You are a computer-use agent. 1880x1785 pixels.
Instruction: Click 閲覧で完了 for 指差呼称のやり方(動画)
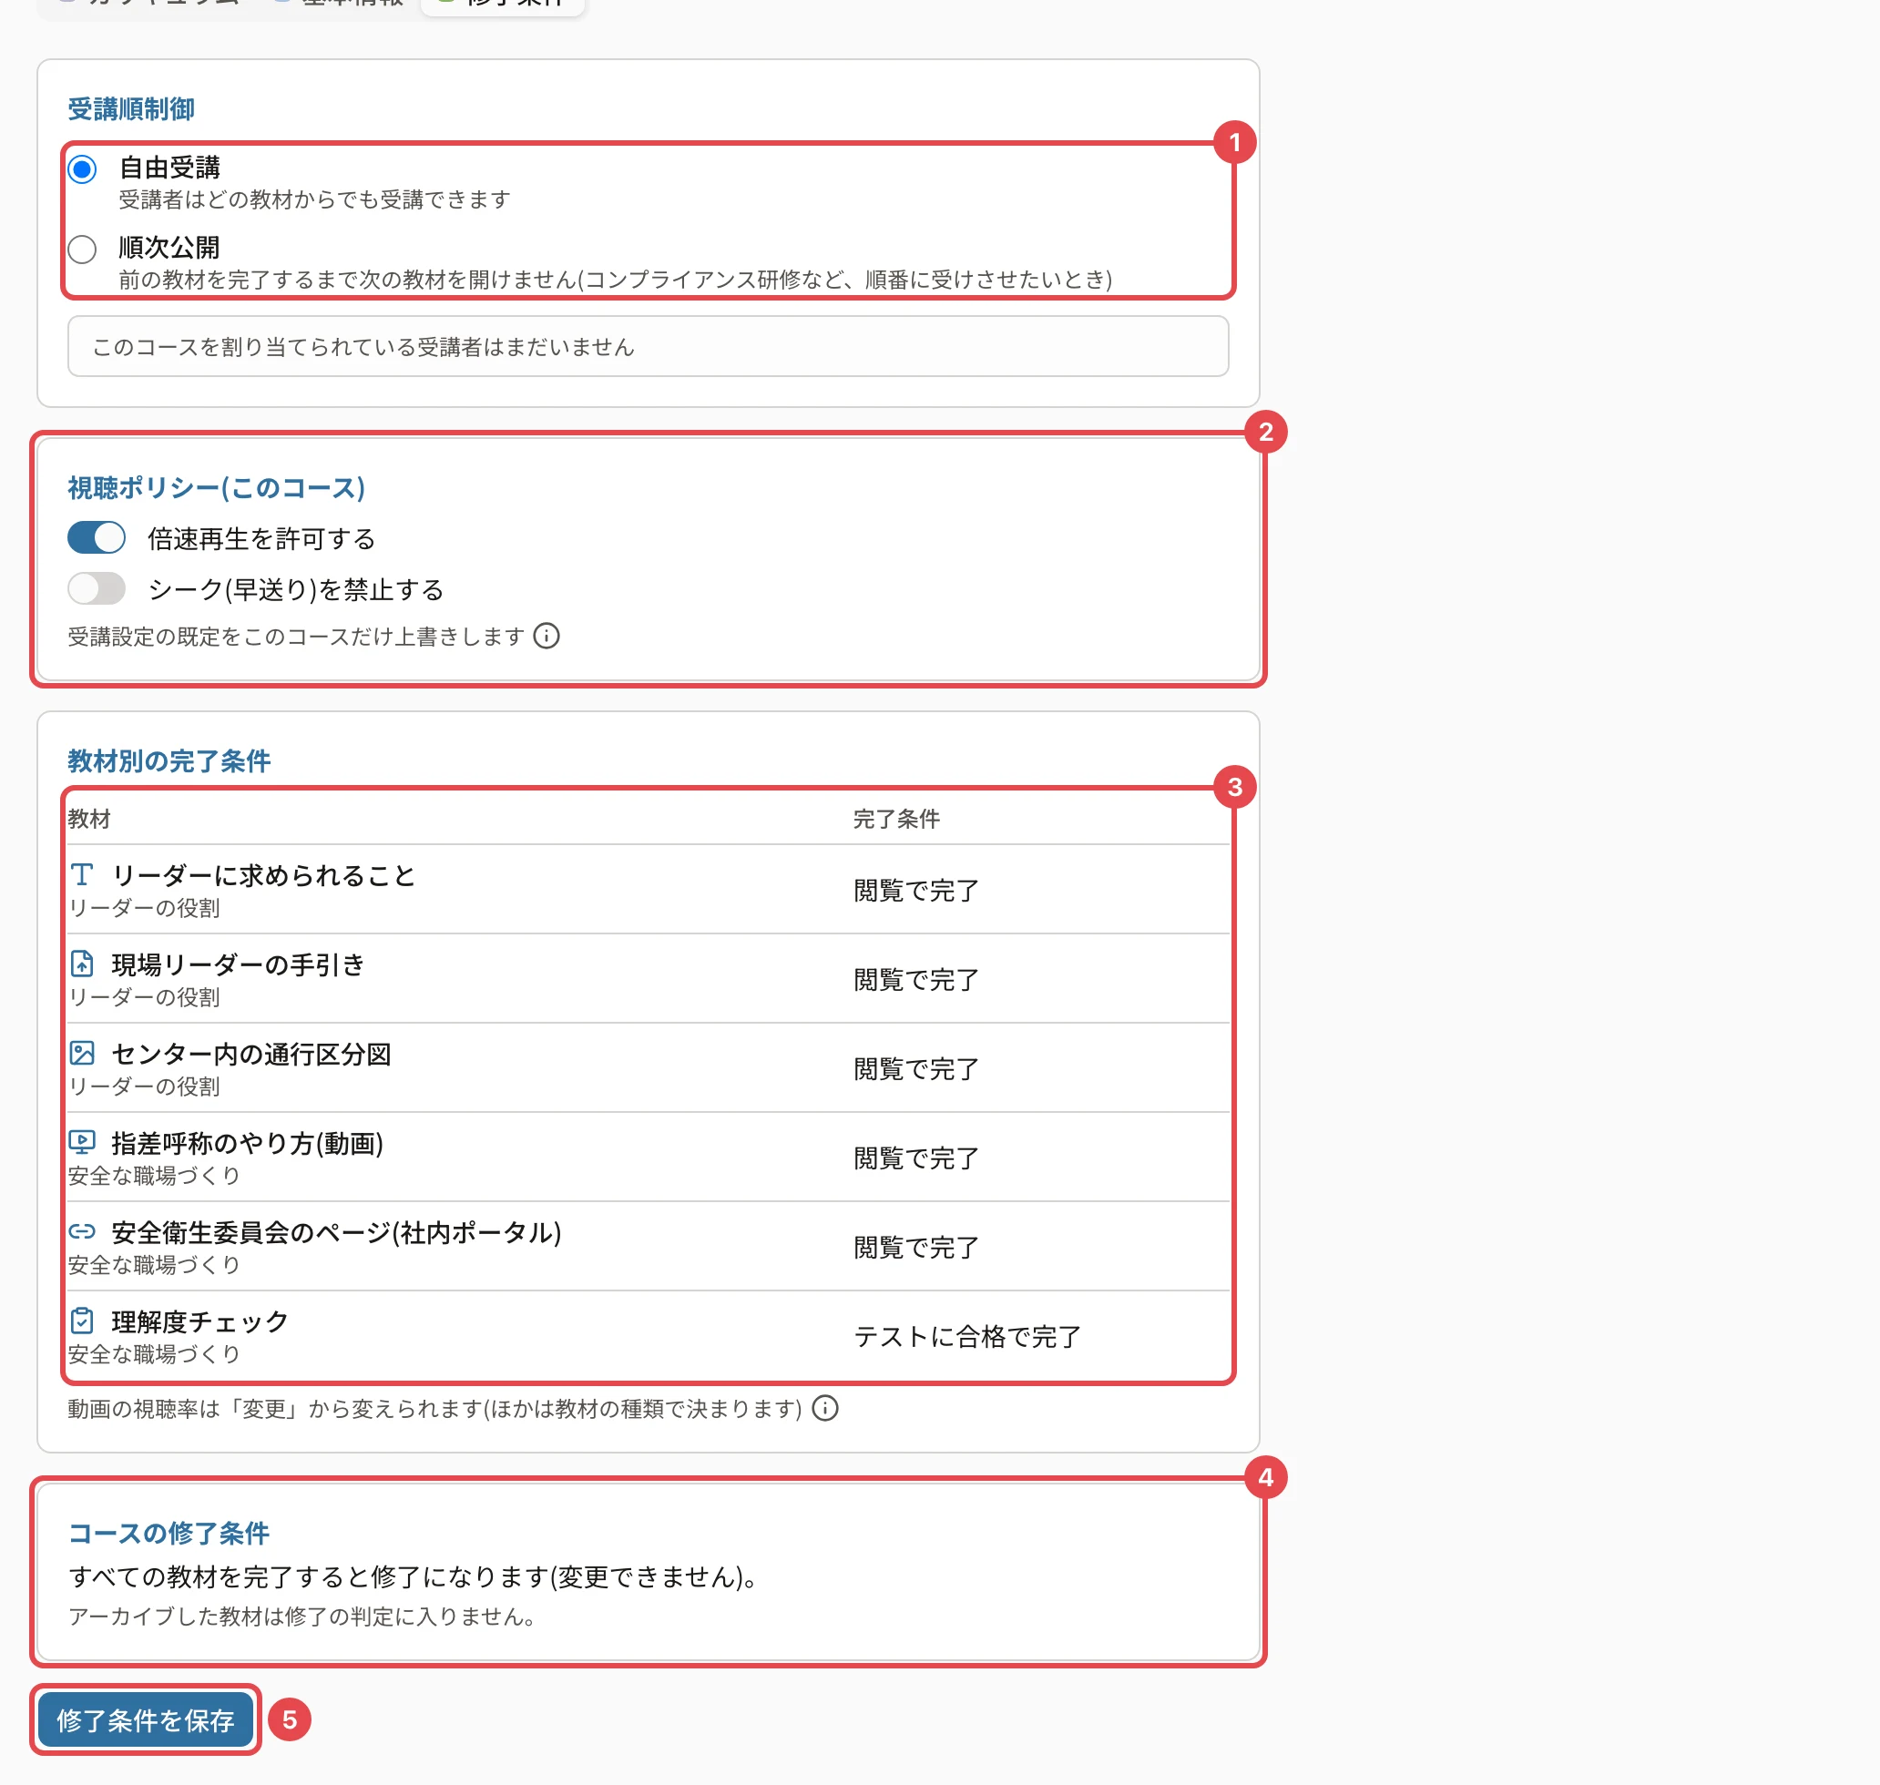916,1158
